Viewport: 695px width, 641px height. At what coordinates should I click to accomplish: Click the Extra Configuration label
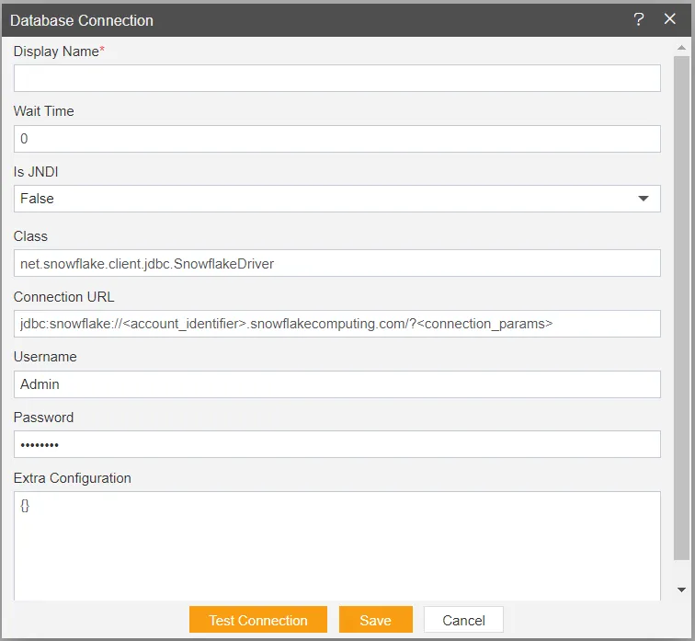point(73,478)
